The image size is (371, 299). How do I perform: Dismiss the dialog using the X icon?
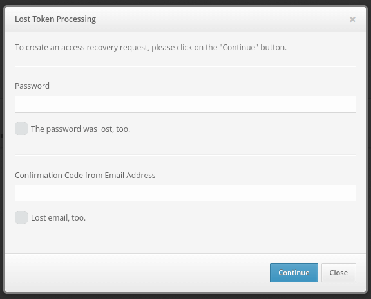click(352, 19)
